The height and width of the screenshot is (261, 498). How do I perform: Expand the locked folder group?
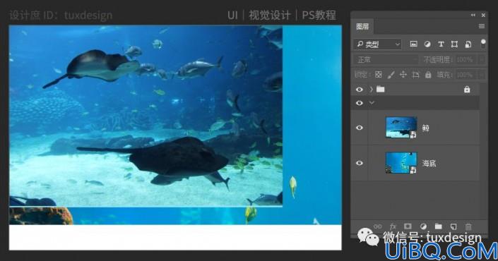click(x=371, y=90)
